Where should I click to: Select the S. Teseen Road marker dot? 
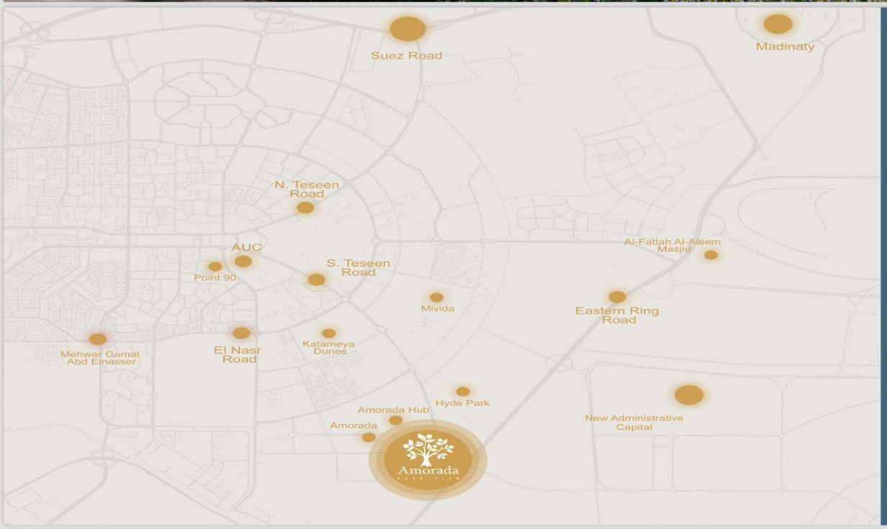click(x=317, y=280)
